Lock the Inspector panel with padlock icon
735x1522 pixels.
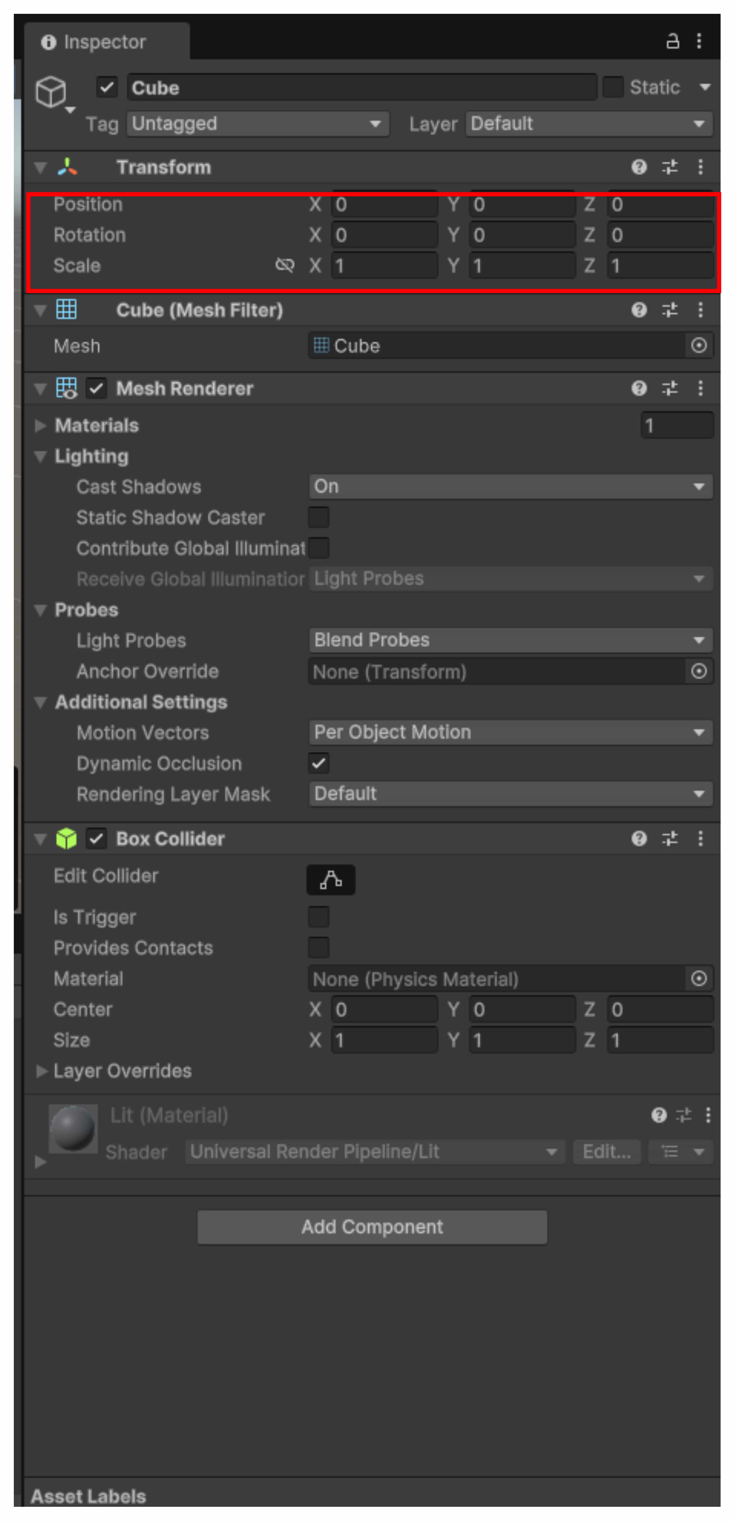point(672,41)
